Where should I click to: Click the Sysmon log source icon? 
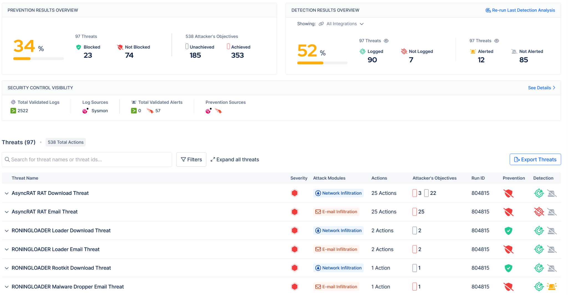[x=85, y=111]
